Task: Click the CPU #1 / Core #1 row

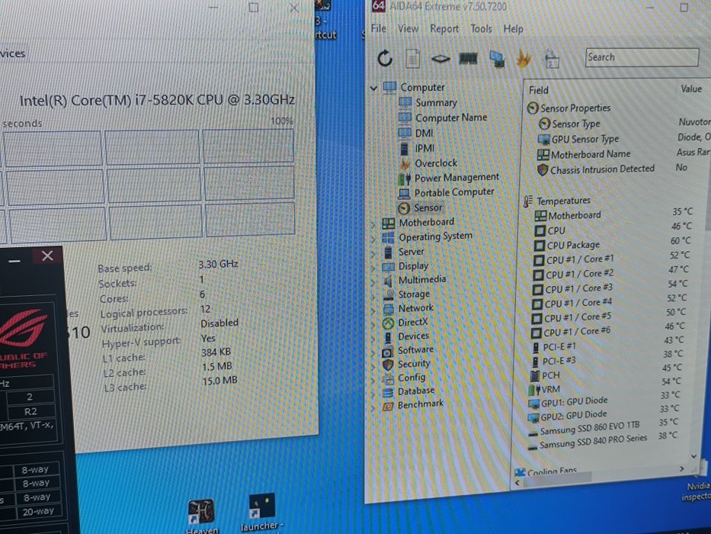Action: coord(612,259)
